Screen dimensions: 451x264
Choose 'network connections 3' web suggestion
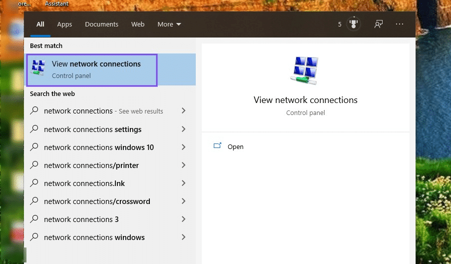click(x=81, y=219)
